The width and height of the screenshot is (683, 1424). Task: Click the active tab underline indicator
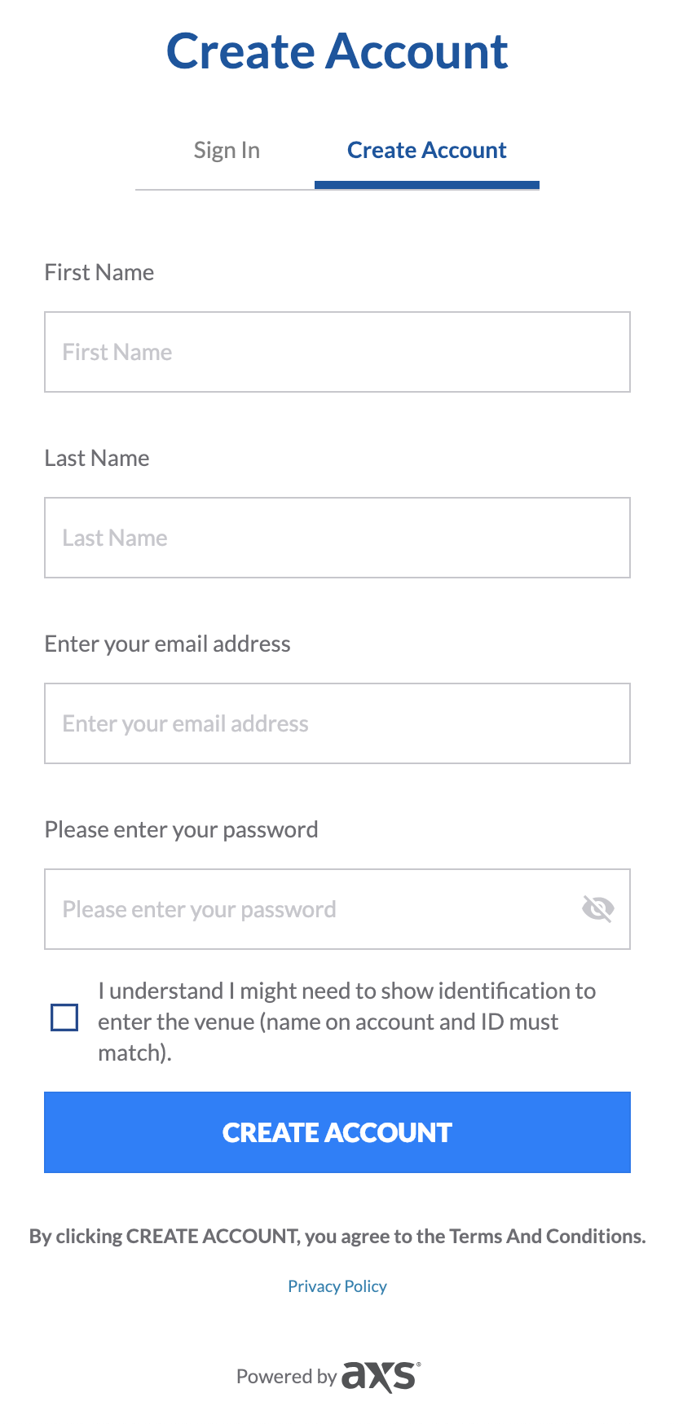(x=426, y=187)
